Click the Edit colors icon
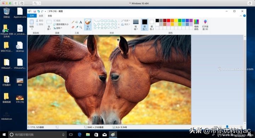The width and height of the screenshot is (255, 138). click(196, 25)
